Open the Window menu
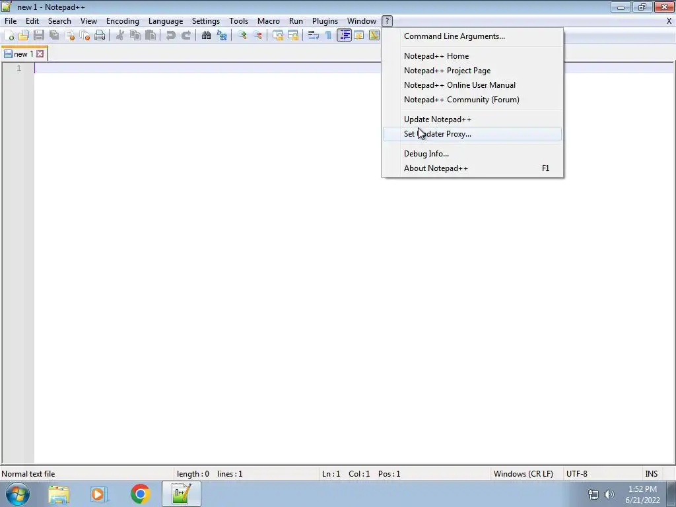Image resolution: width=676 pixels, height=507 pixels. [x=362, y=21]
